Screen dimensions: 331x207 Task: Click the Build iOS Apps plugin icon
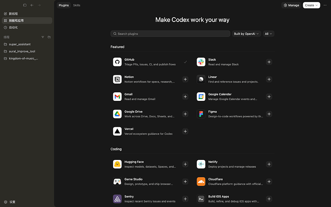201,199
